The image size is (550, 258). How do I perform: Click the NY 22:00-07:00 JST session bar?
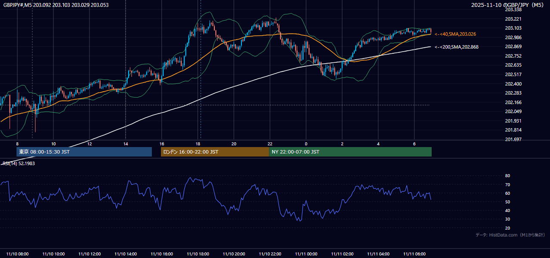point(350,152)
